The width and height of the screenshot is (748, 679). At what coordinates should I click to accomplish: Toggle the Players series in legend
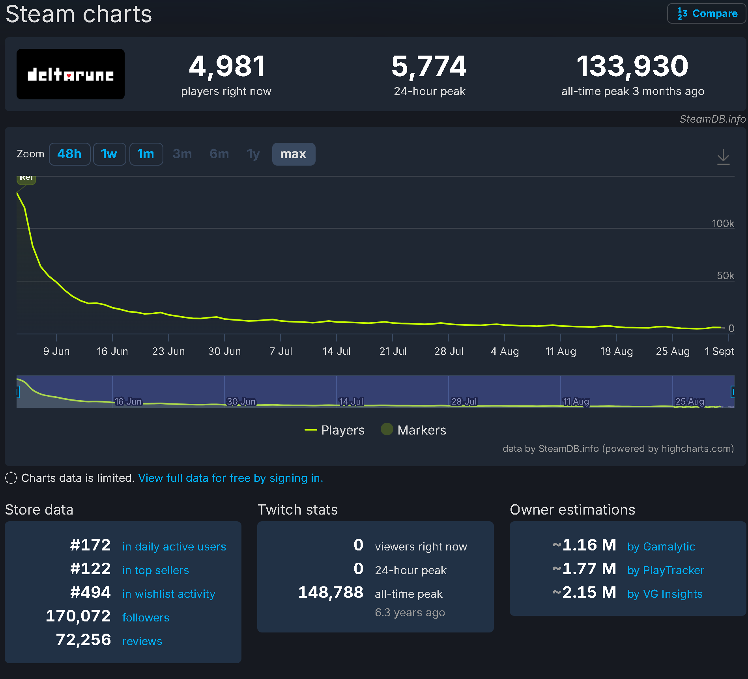click(335, 430)
